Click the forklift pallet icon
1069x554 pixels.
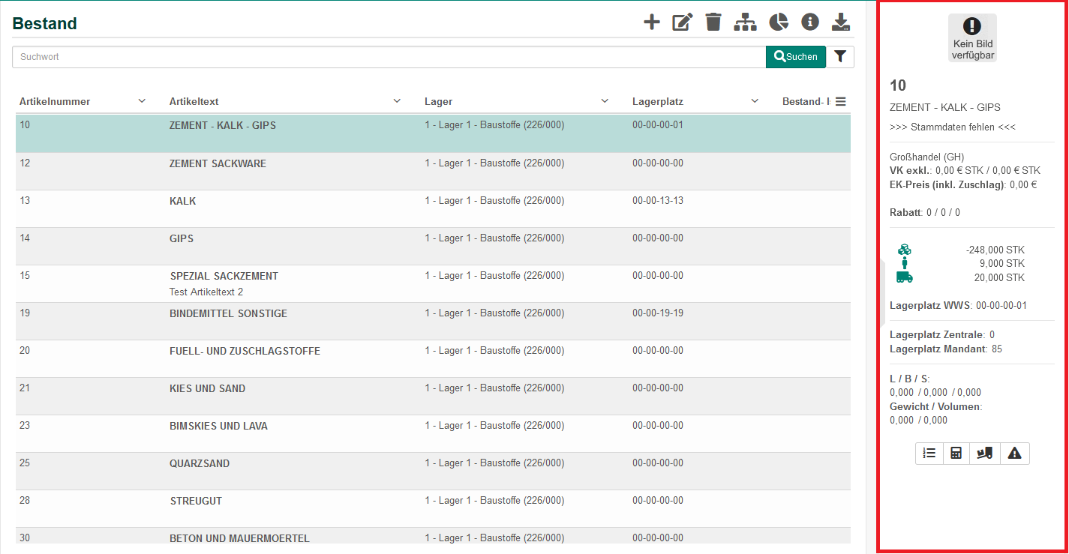[985, 454]
